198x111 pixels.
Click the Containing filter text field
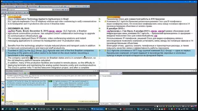click(45, 10)
